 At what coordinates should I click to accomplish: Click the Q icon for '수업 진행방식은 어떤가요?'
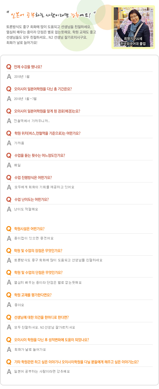[9, 177]
